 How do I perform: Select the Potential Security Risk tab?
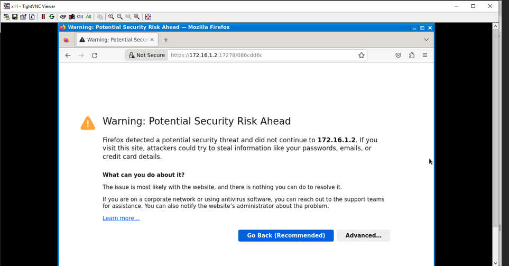click(117, 40)
